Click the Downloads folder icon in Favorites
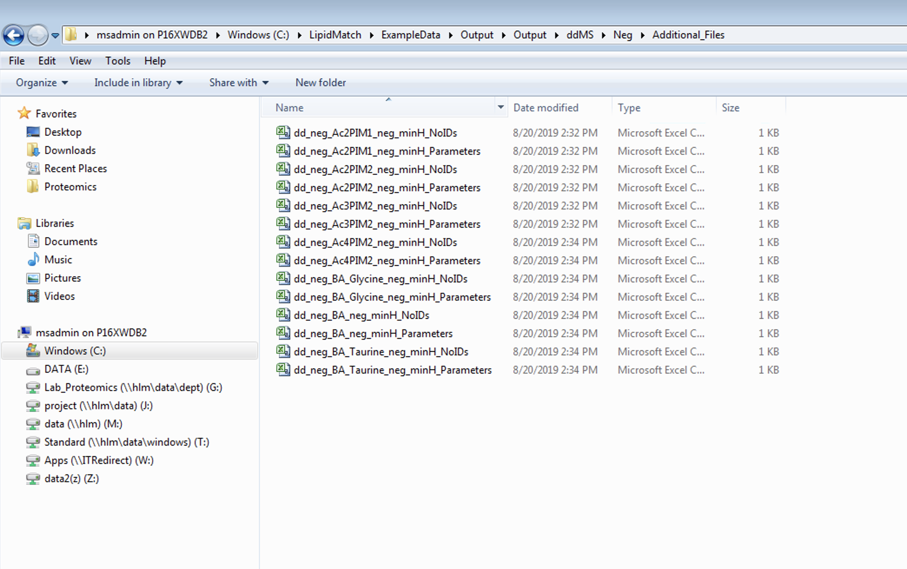907x569 pixels. point(33,150)
